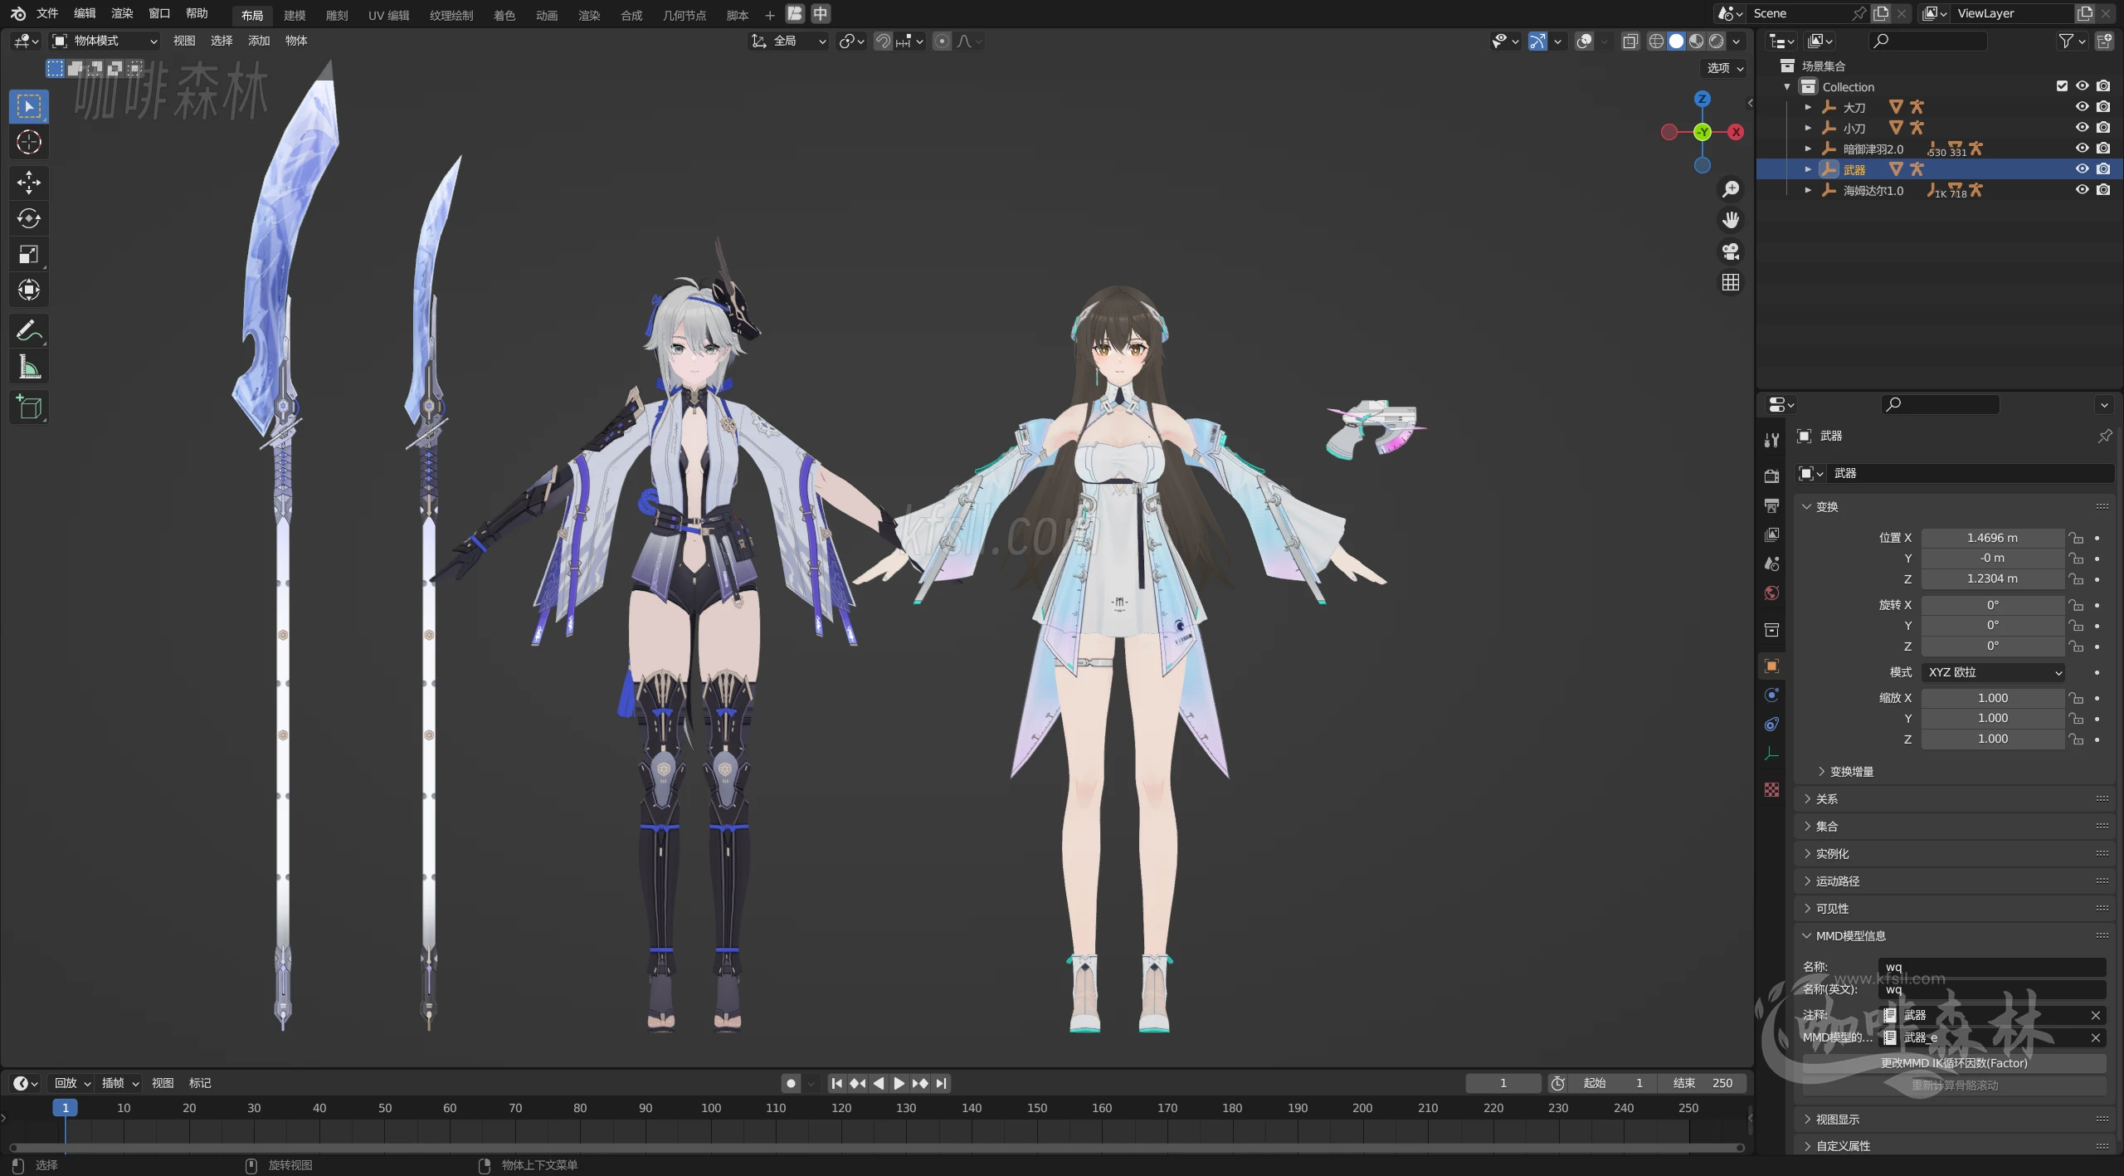This screenshot has height=1176, width=2124.
Task: Select the Move tool
Action: pos(29,183)
